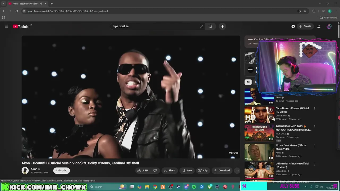Click the address bar URL
The width and height of the screenshot is (340, 191).
68,11
